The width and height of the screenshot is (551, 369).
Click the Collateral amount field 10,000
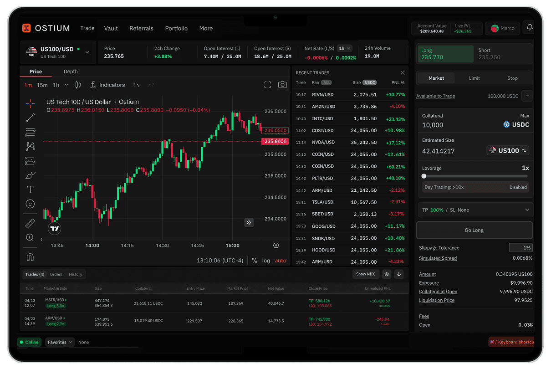[x=433, y=125]
